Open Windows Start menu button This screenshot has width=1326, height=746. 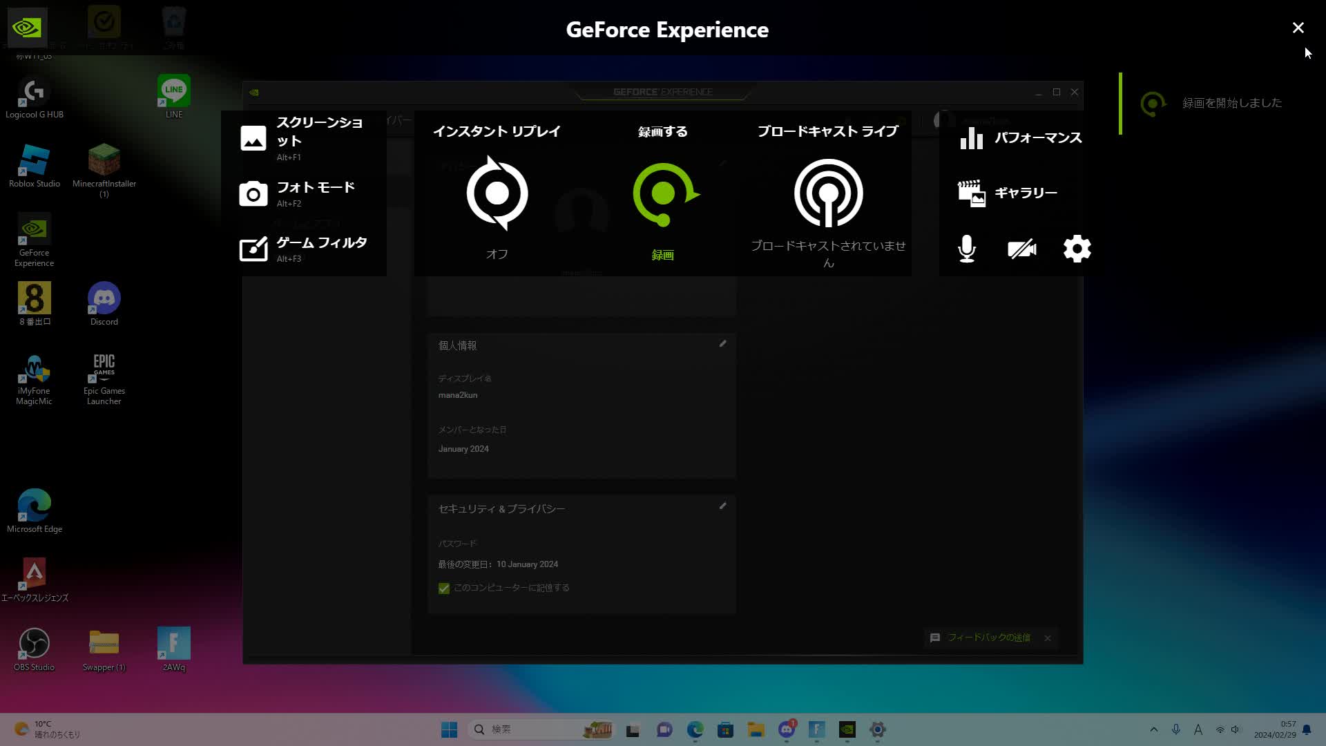tap(449, 729)
